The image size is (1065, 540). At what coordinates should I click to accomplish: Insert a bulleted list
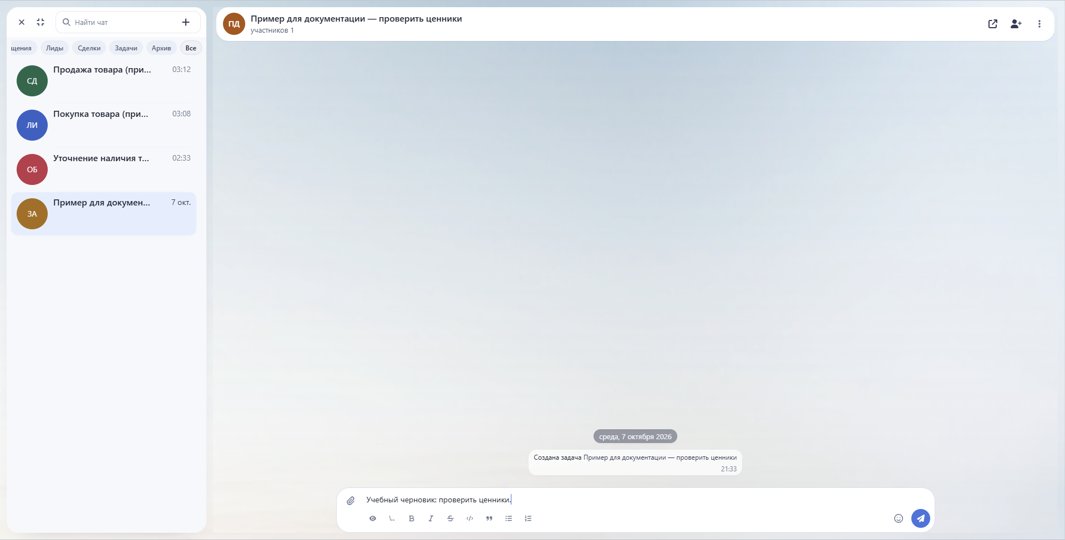coord(509,518)
